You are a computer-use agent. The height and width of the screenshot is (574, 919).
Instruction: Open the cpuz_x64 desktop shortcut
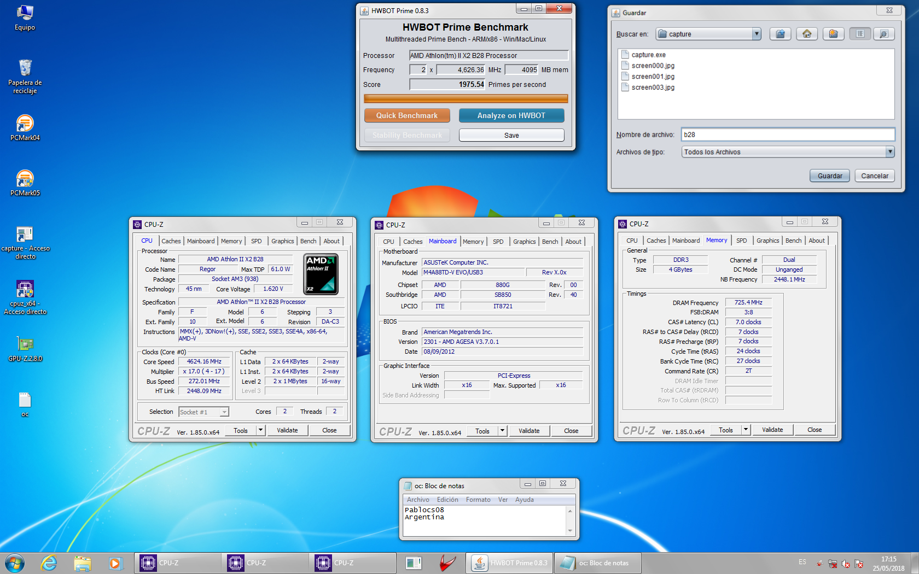click(25, 298)
